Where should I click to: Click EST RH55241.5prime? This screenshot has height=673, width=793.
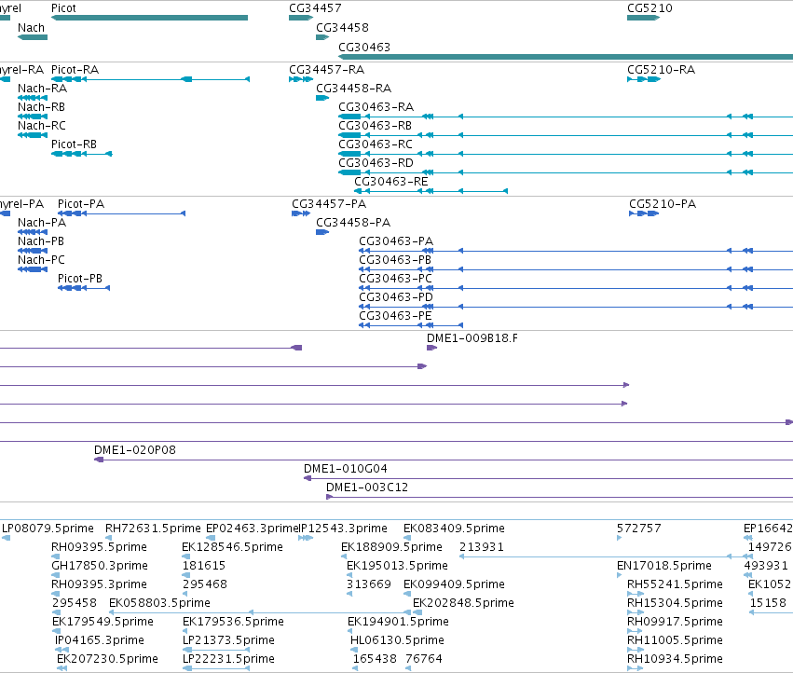[636, 594]
